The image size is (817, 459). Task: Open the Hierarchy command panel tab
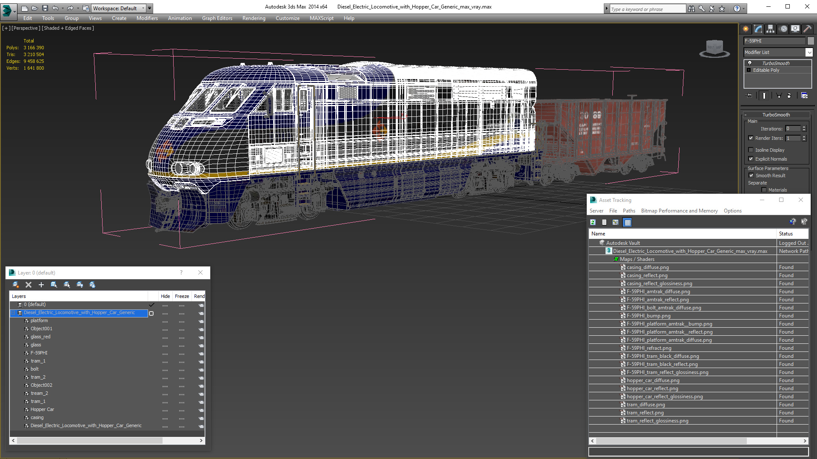pos(771,29)
